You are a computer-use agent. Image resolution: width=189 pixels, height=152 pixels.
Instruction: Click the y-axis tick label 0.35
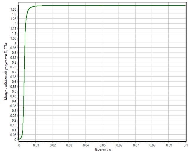pos(13,106)
